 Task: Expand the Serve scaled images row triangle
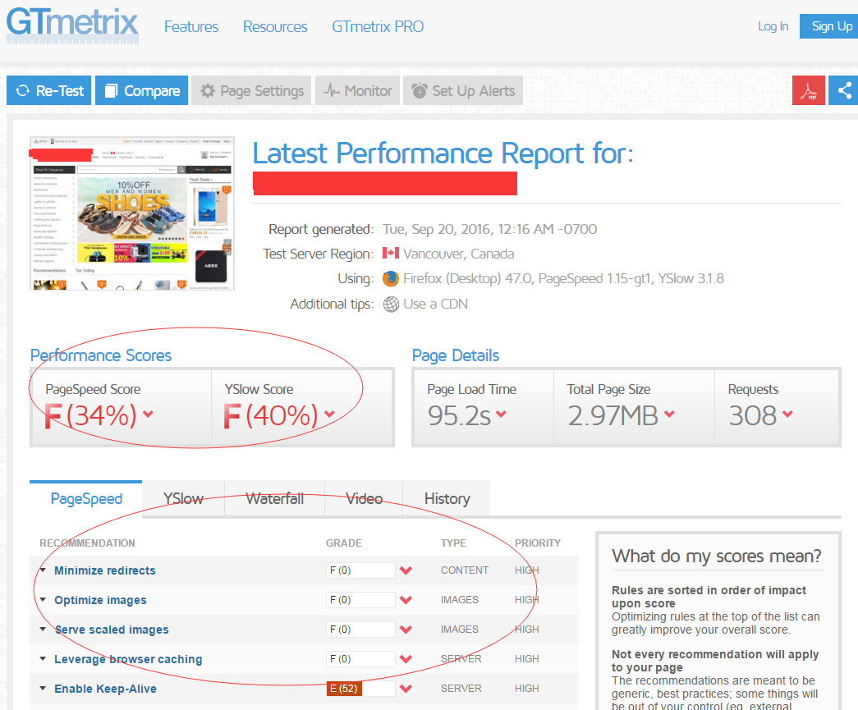[43, 629]
